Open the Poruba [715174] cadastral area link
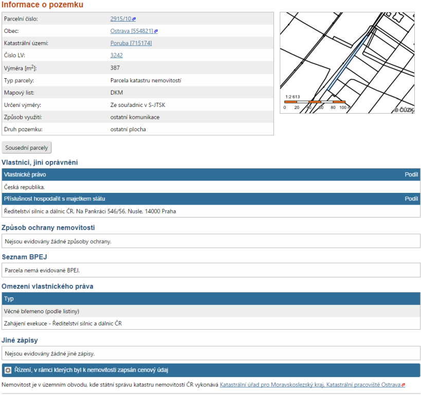The width and height of the screenshot is (421, 395). pos(131,43)
